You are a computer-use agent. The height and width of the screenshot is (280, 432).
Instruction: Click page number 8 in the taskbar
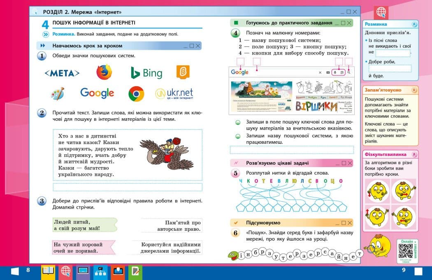tap(28, 270)
